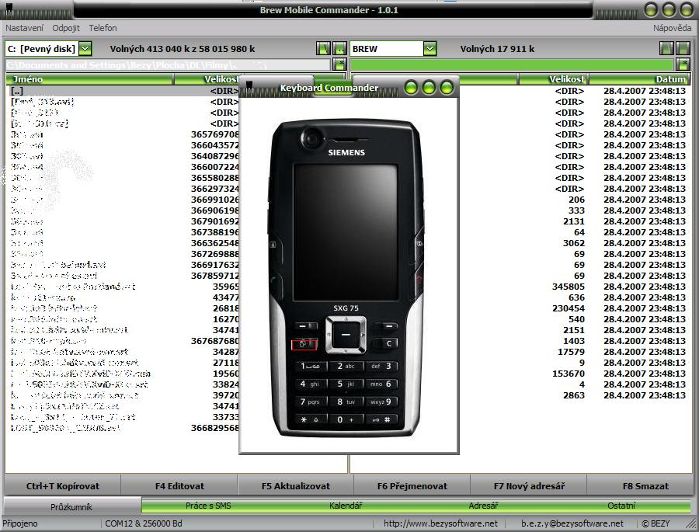Image resolution: width=699 pixels, height=532 pixels.
Task: Click the red-outlined phone key beside the navigation pad
Action: point(304,344)
